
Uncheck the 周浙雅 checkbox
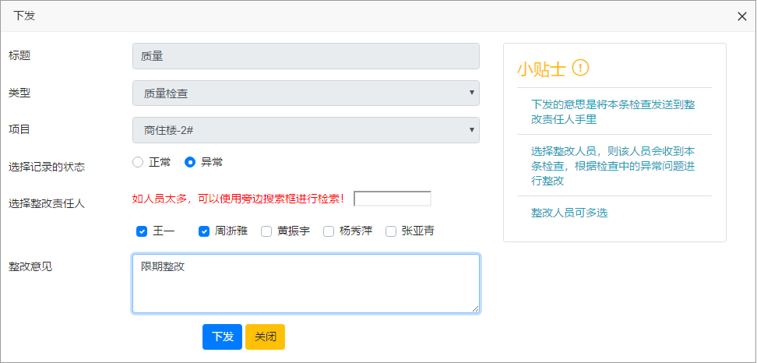204,231
